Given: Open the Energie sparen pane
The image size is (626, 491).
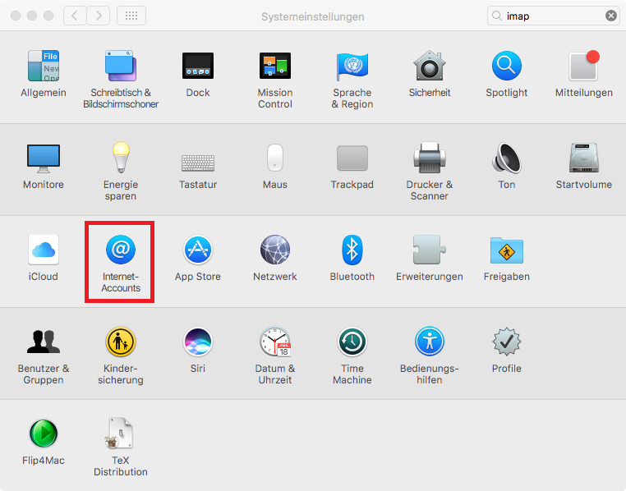Looking at the screenshot, I should point(121,158).
